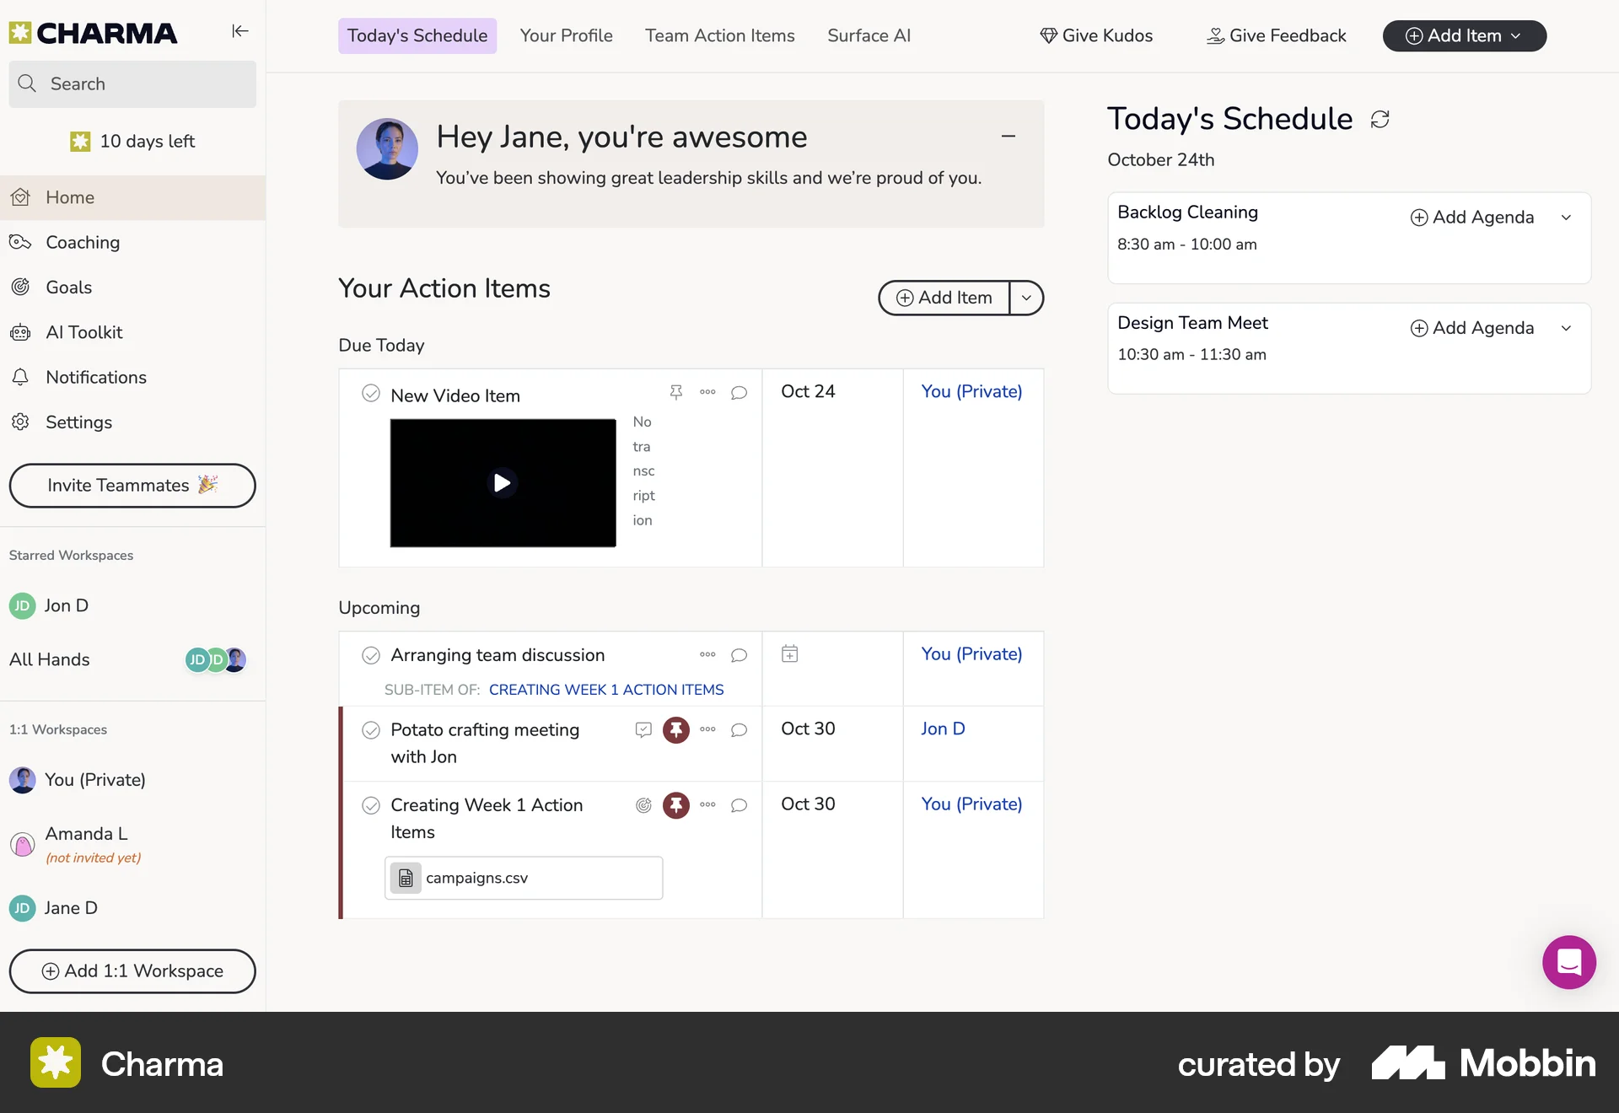Click the refresh icon beside Today's Schedule heading
The image size is (1619, 1113).
tap(1380, 119)
